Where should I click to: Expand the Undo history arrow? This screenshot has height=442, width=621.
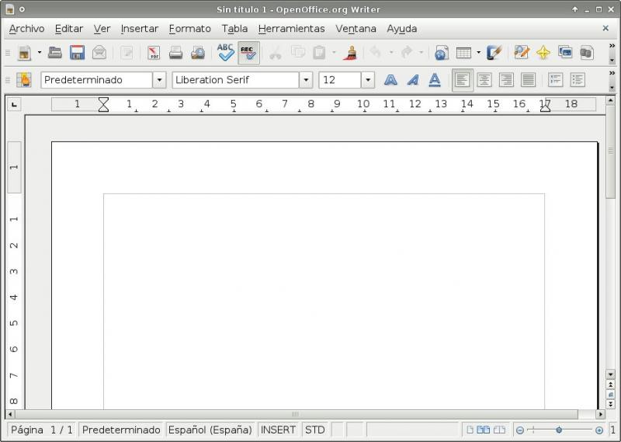pyautogui.click(x=391, y=52)
